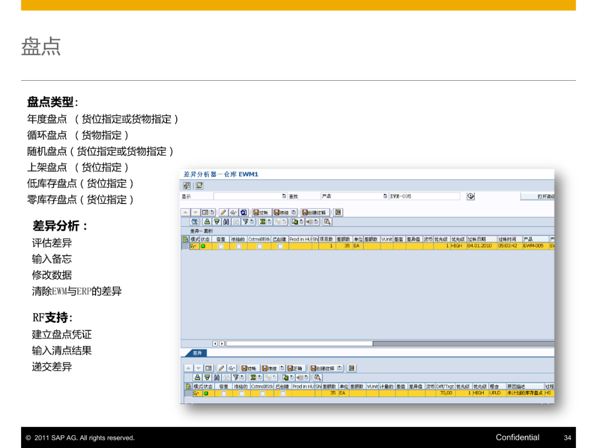This screenshot has width=597, height=448.
Task: Click the print preview icon in the upper ALV toolbar
Action: pos(327,222)
